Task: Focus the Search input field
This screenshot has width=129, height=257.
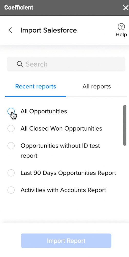Action: tap(66, 64)
